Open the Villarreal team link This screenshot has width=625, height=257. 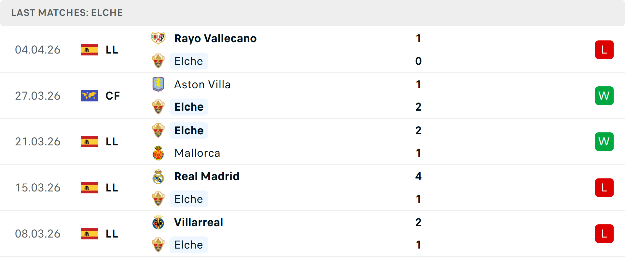click(x=199, y=222)
